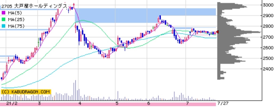
Task: Click the widest price-by-volume bar near 2750
Action: [x=239, y=32]
